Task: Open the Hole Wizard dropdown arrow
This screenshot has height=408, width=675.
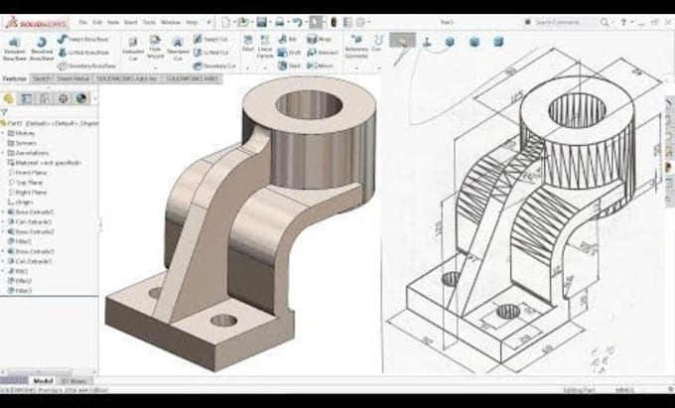Action: 156,68
